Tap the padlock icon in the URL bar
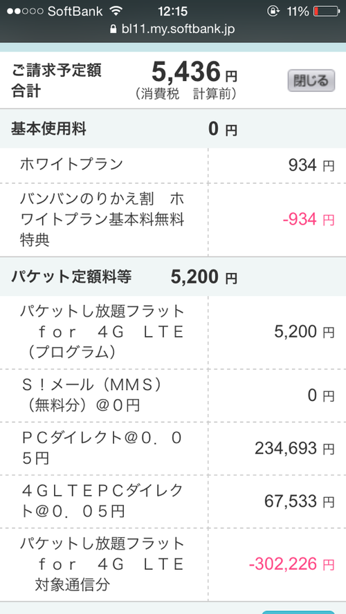 (x=113, y=28)
